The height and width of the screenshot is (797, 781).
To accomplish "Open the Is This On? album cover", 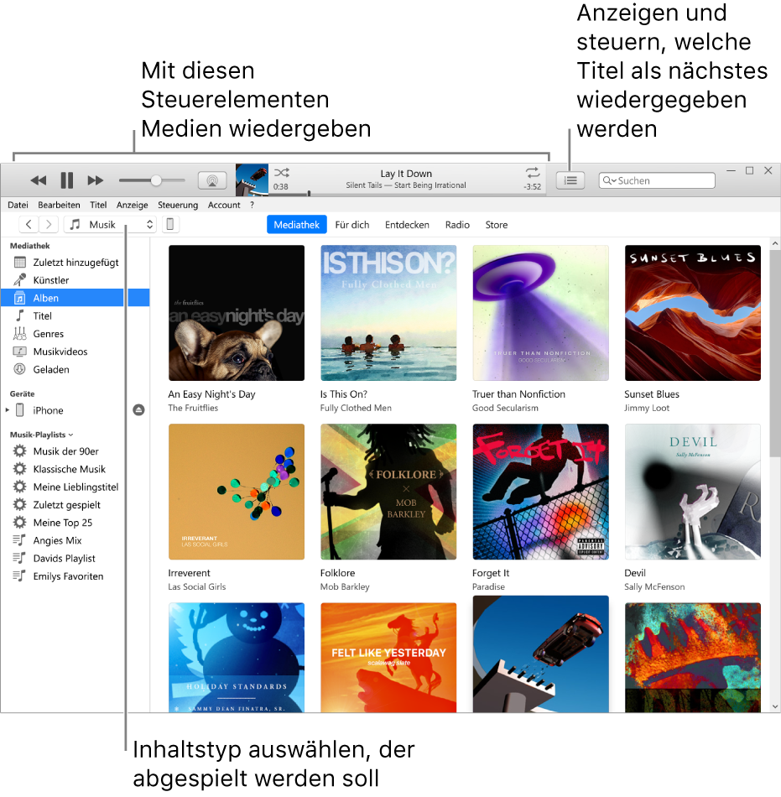I will pyautogui.click(x=388, y=313).
